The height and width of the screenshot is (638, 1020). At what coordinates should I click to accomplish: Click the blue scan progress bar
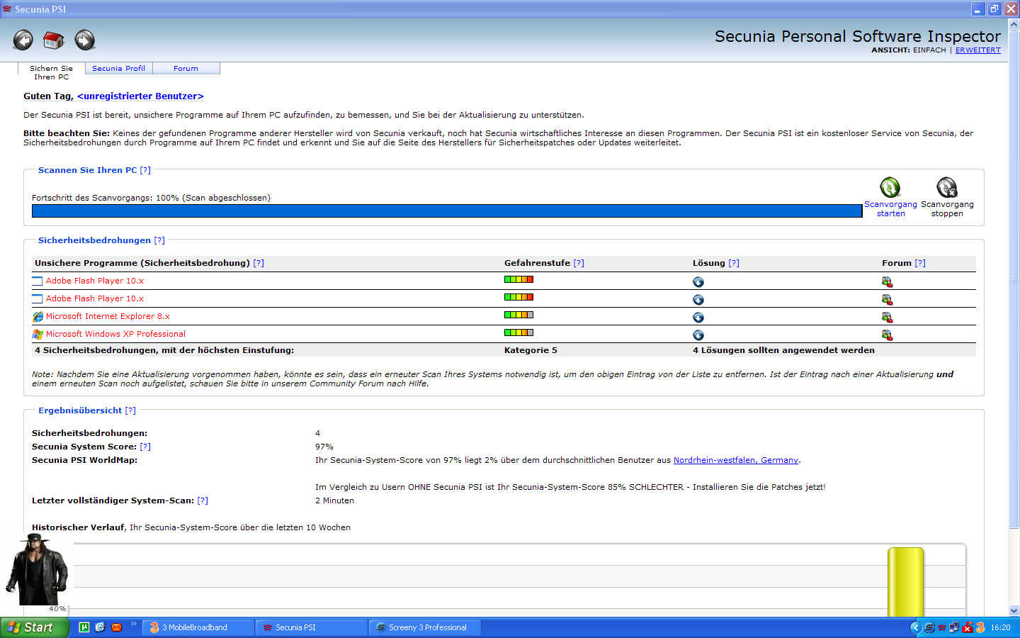pos(447,211)
